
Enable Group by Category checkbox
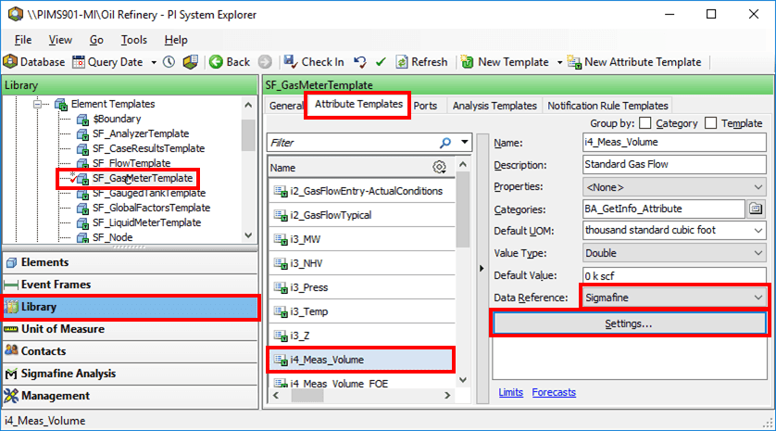tap(645, 122)
